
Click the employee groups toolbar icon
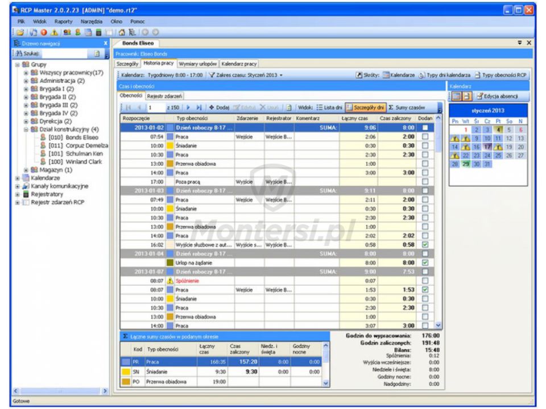[67, 32]
